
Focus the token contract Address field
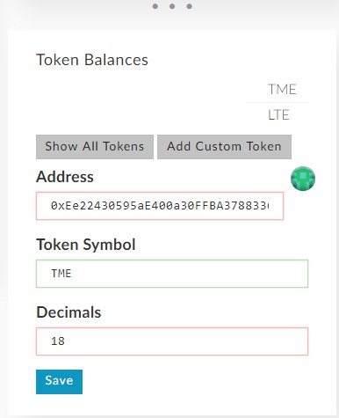[160, 206]
